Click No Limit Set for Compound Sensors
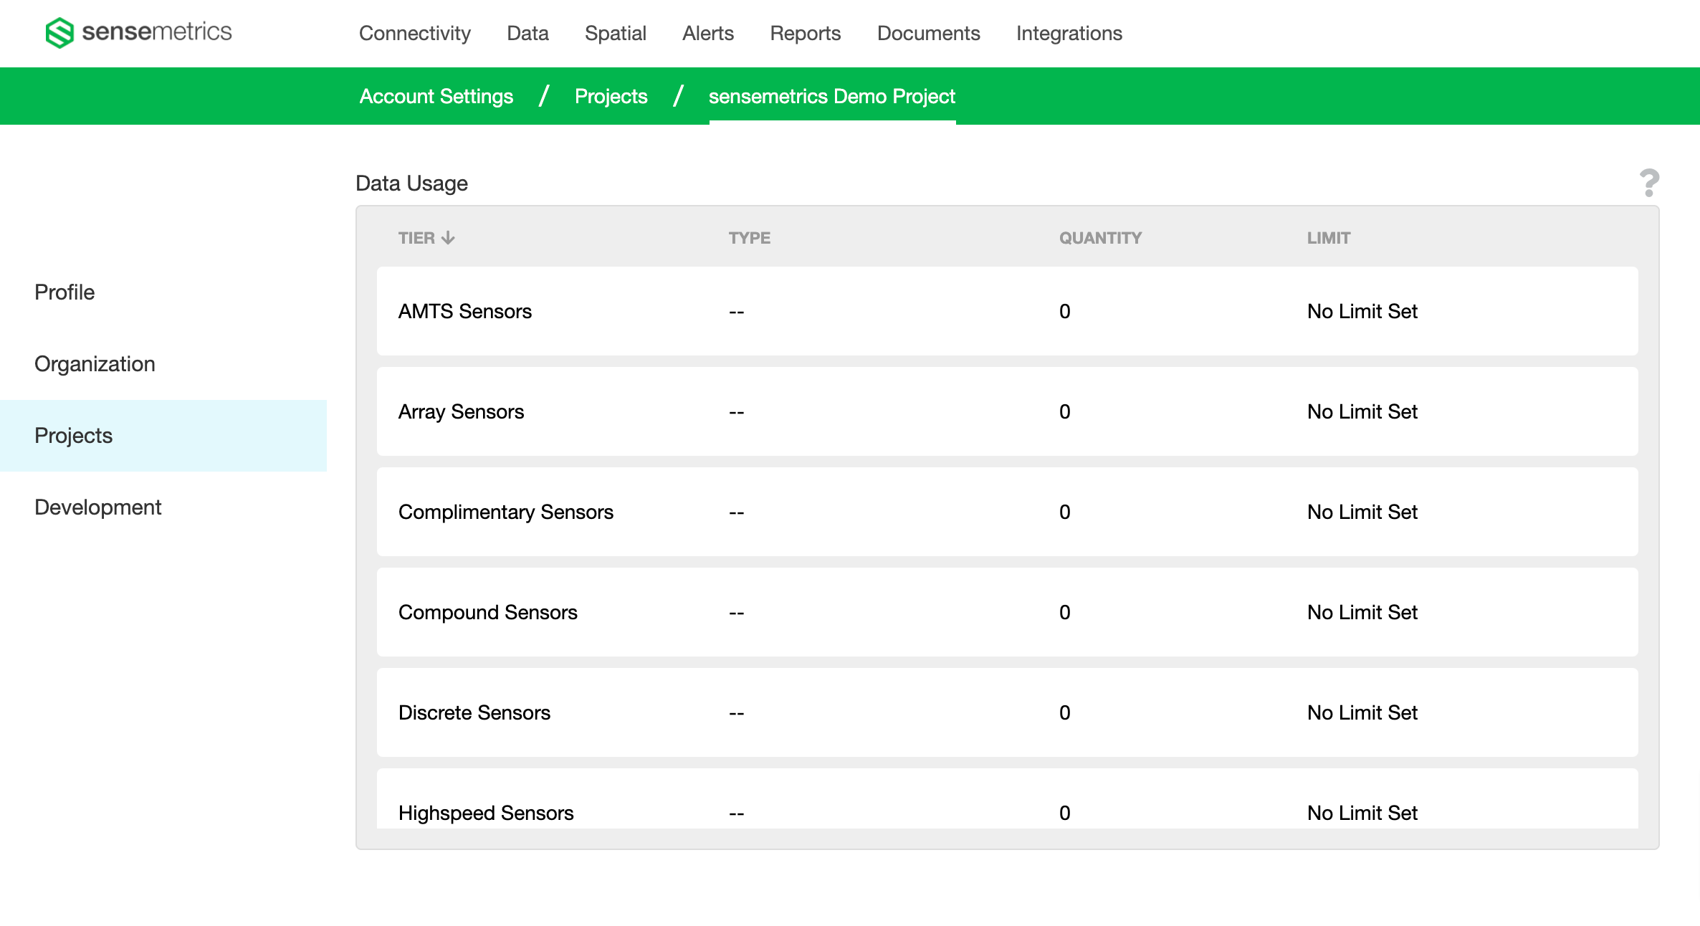Image resolution: width=1700 pixels, height=926 pixels. point(1362,612)
